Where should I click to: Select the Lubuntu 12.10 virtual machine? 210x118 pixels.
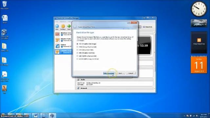pos(63,51)
